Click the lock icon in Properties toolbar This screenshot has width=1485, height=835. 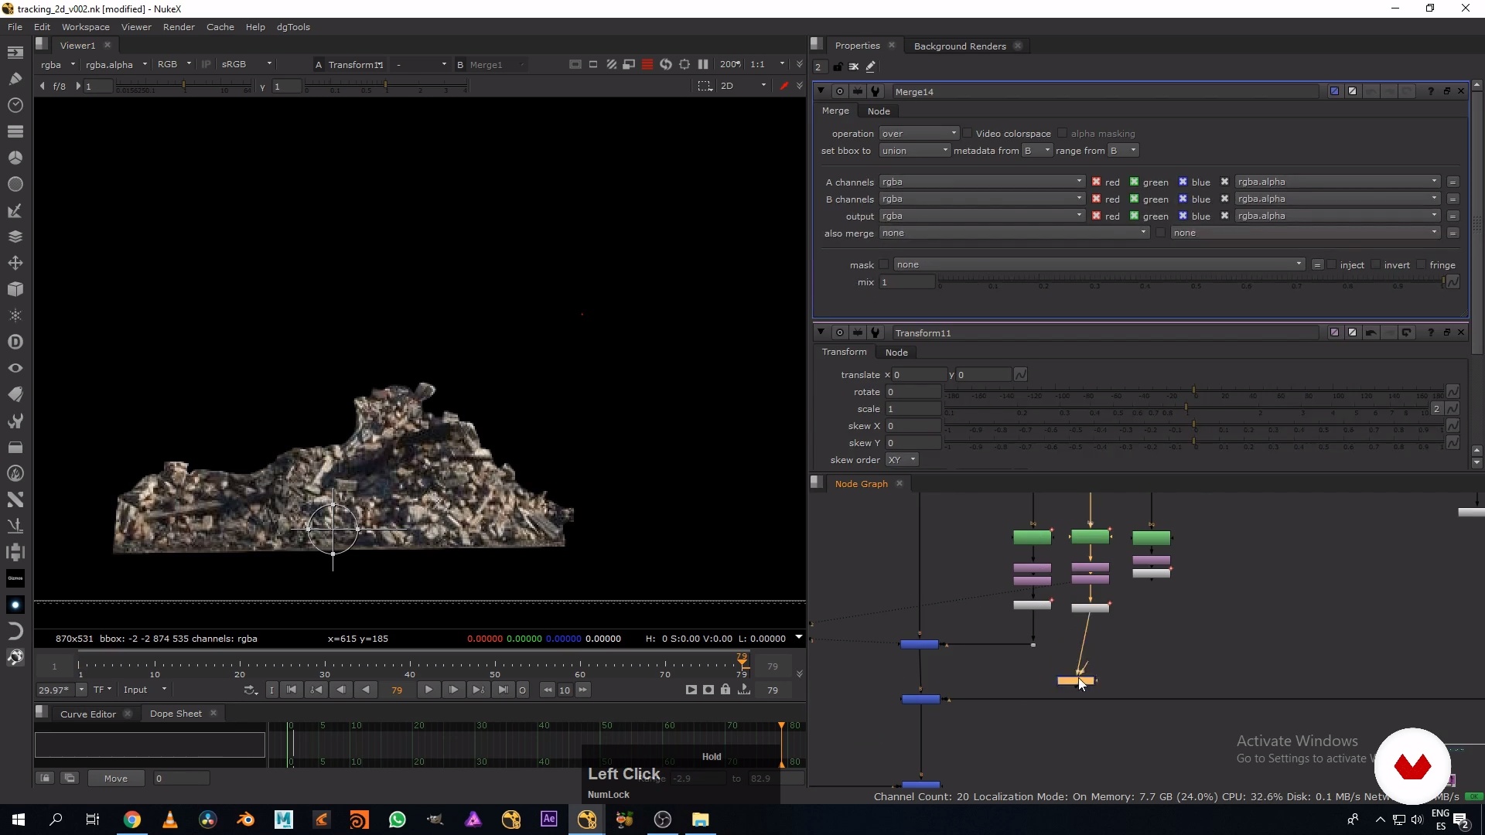pos(838,66)
